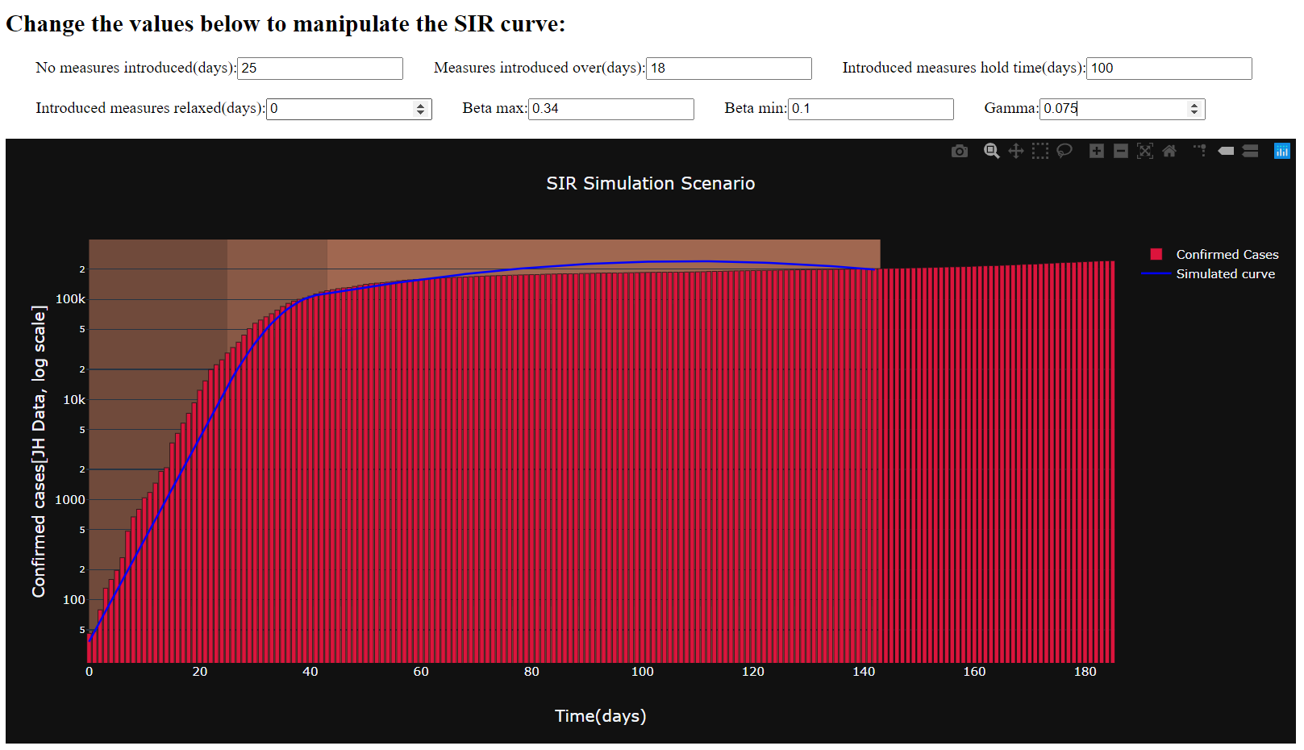Click the Autoscale icon

point(1145,151)
